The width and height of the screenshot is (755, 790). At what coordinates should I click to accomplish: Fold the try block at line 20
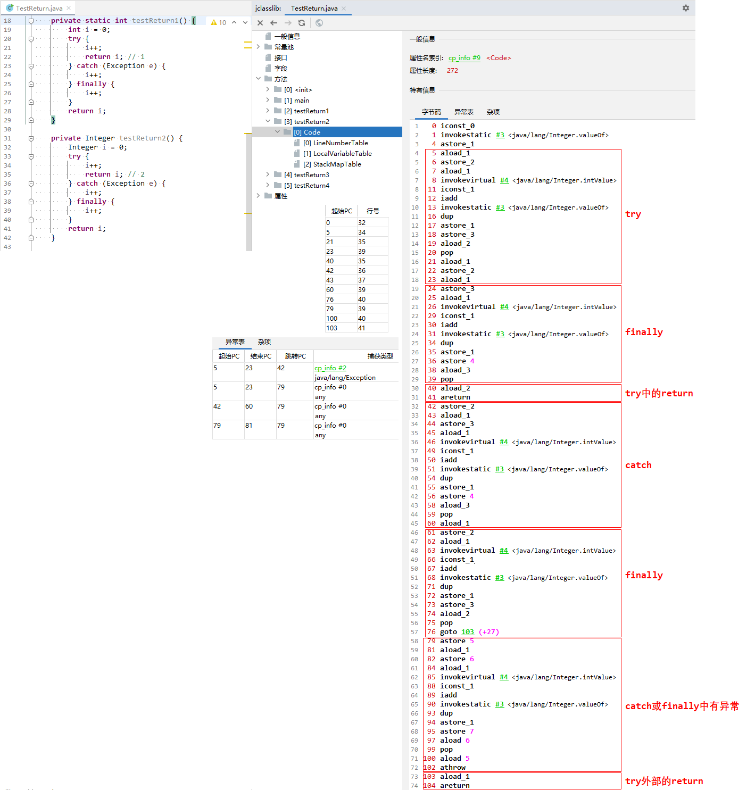click(x=31, y=39)
